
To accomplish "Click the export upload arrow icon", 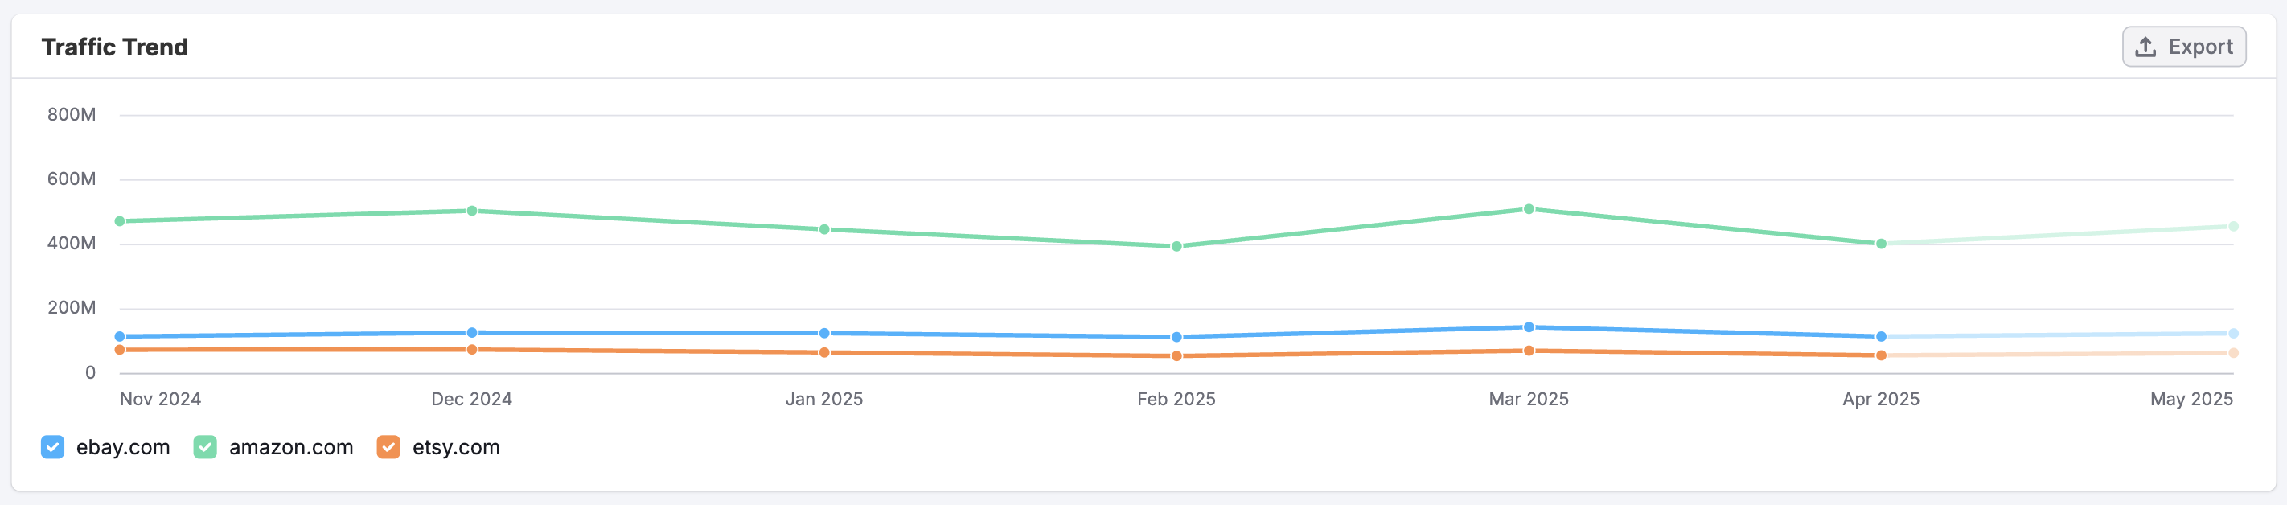I will pos(2145,47).
